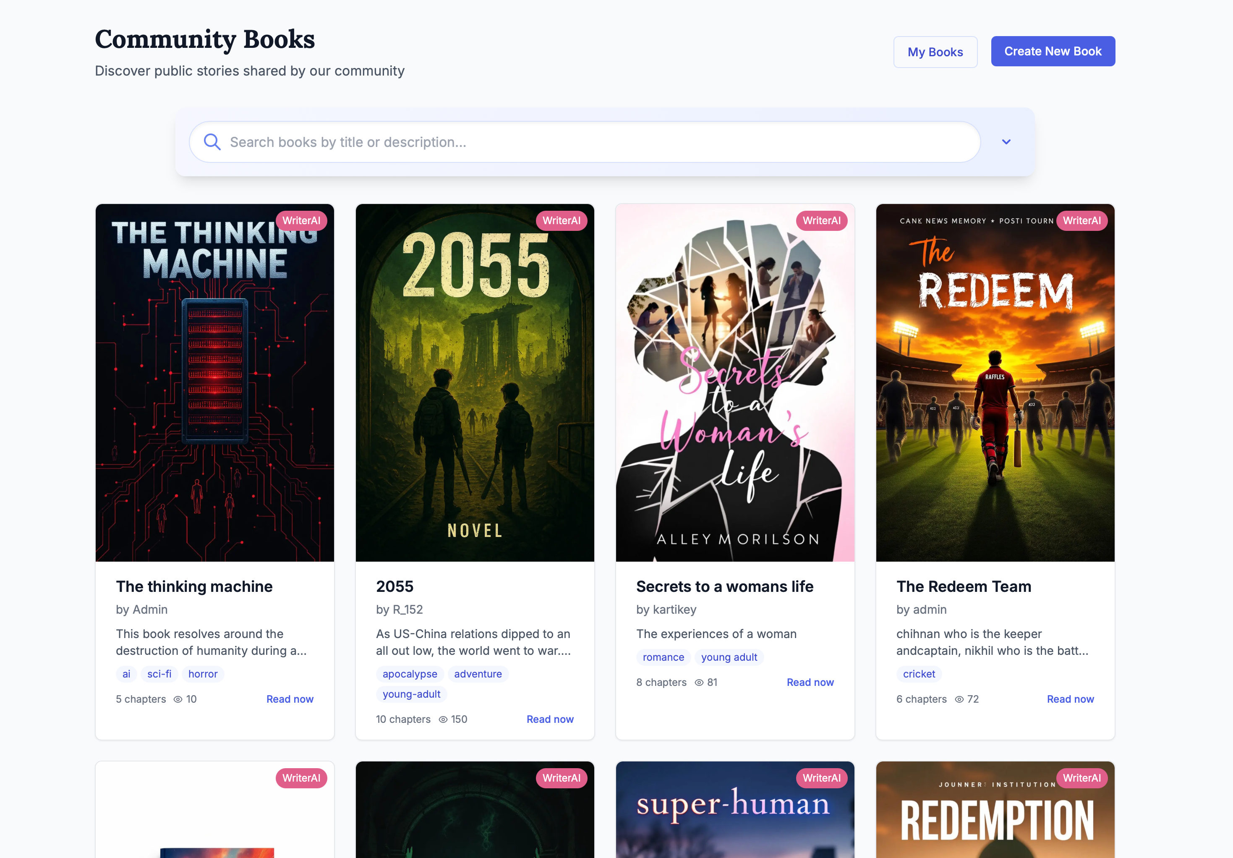Click author 'by Admin' on Thinking Machine
Screen dimensions: 1233x858
(x=142, y=609)
